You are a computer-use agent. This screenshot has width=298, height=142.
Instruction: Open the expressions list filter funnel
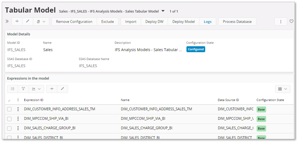[x=23, y=89]
